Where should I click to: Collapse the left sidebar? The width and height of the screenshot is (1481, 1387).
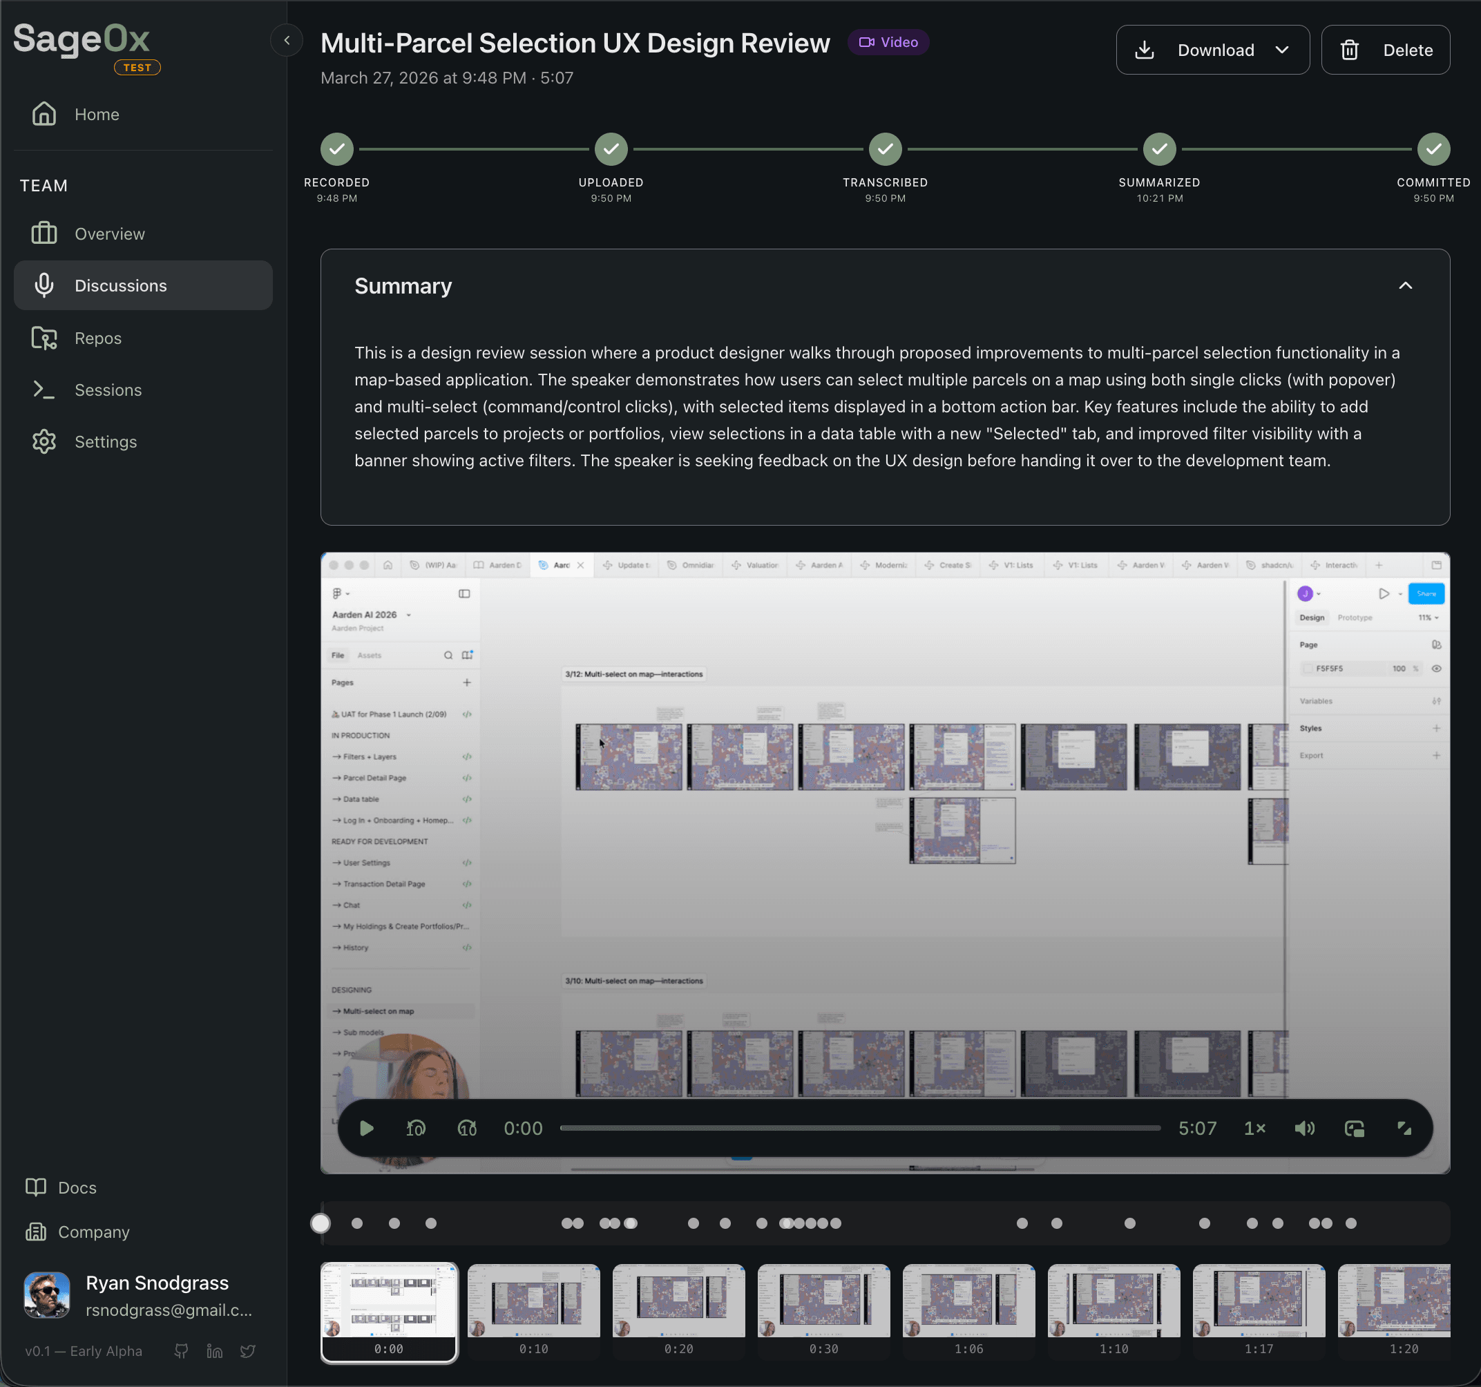(287, 40)
